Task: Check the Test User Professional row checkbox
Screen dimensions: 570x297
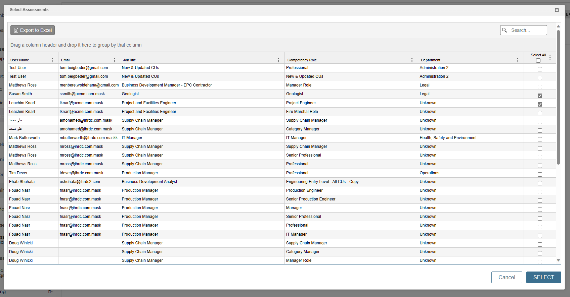Action: (540, 69)
